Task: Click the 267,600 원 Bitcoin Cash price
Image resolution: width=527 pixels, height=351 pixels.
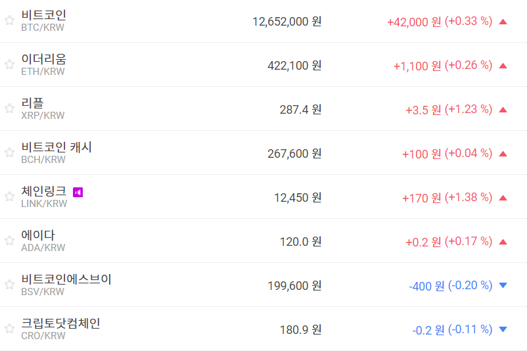Action: (x=294, y=153)
